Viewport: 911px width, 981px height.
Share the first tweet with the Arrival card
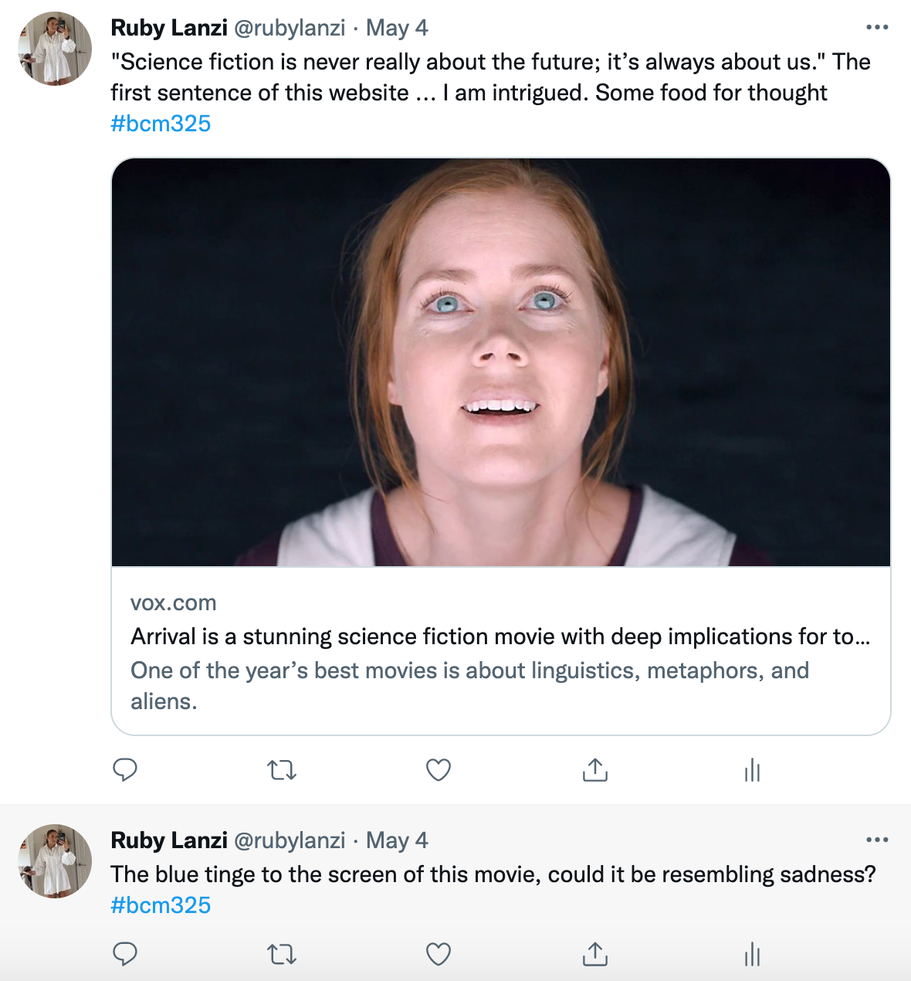click(595, 770)
